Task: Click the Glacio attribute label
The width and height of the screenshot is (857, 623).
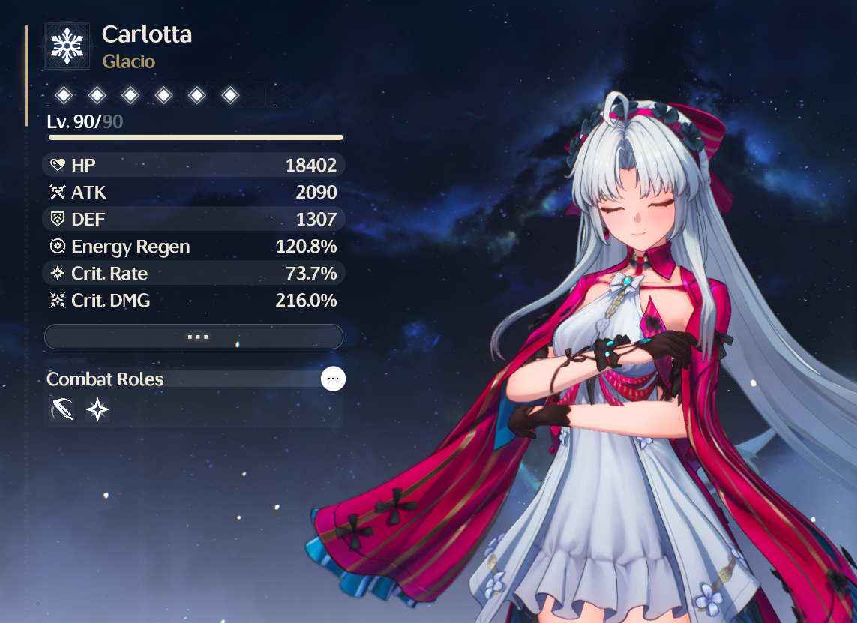Action: (x=129, y=61)
